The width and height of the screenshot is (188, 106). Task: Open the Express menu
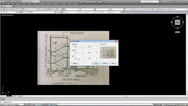[x=75, y=4]
